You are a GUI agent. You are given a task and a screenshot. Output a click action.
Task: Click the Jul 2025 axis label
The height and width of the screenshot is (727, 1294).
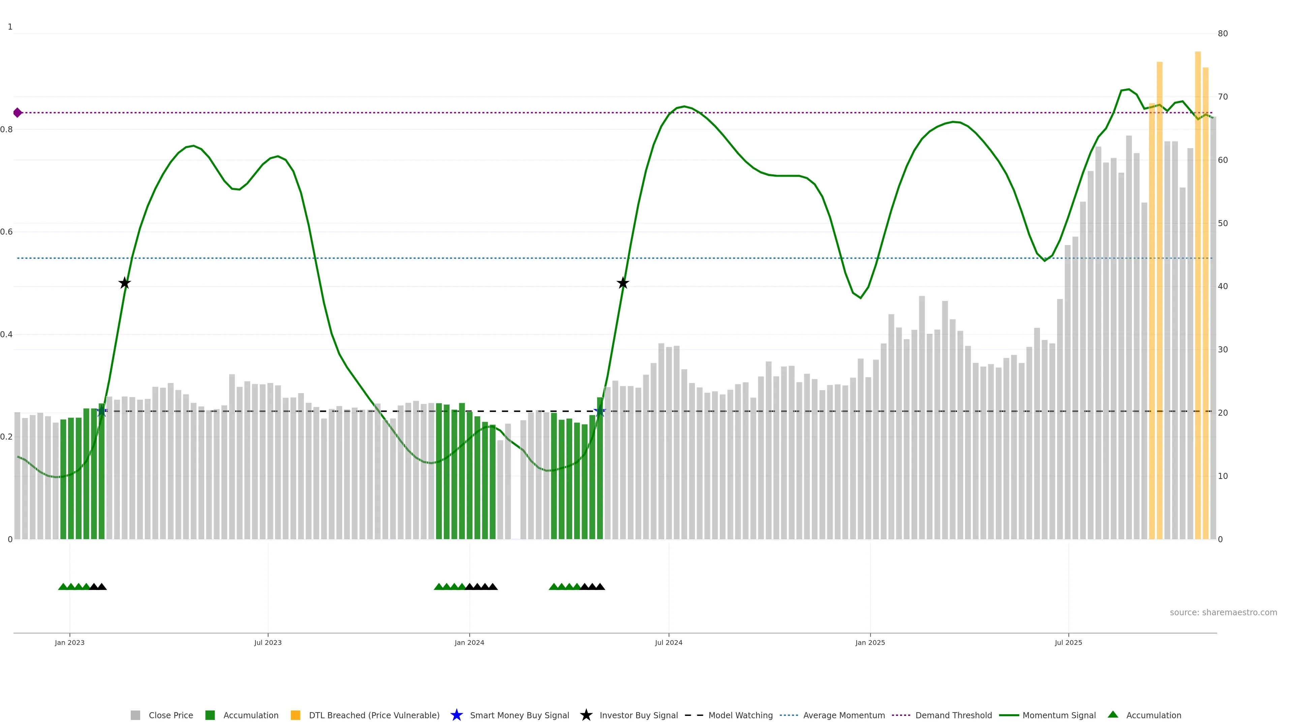pyautogui.click(x=1069, y=643)
